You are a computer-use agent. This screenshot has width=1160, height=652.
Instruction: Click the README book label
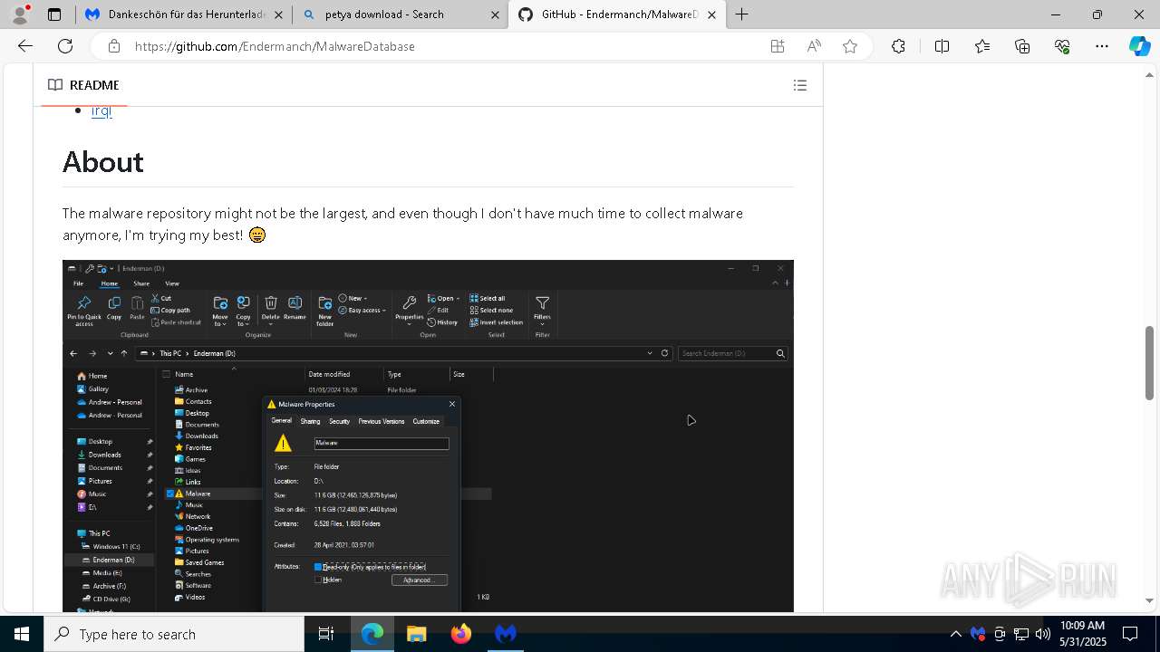(x=83, y=85)
